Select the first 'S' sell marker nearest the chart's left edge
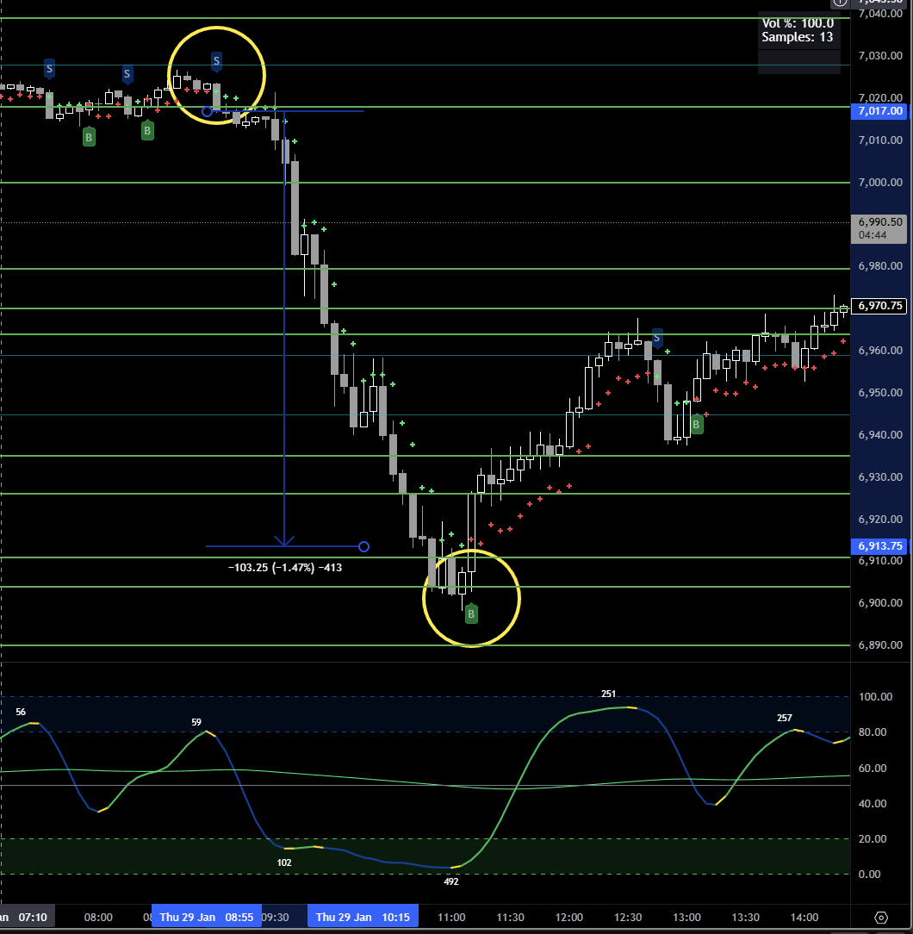The width and height of the screenshot is (913, 934). coord(49,69)
